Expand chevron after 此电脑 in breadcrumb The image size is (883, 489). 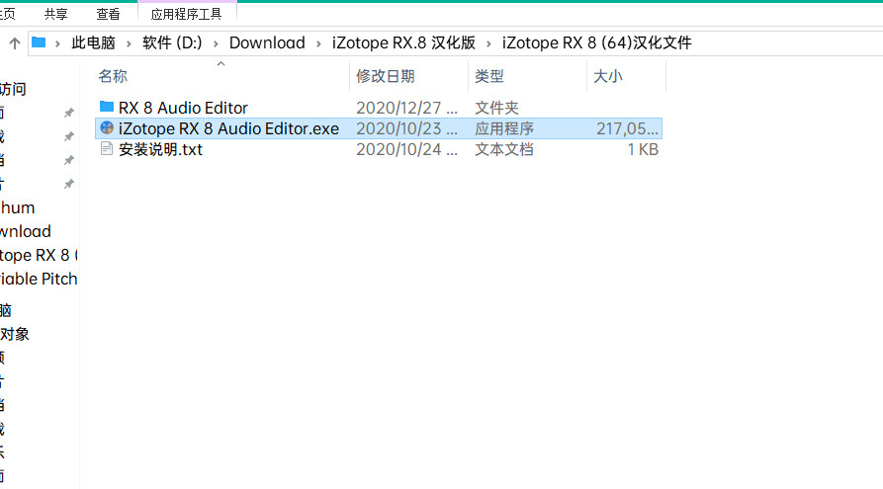[x=129, y=43]
